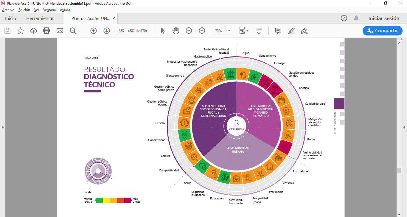The height and width of the screenshot is (217, 407).
Task: Switch to the Herramientas tab
Action: click(x=40, y=18)
